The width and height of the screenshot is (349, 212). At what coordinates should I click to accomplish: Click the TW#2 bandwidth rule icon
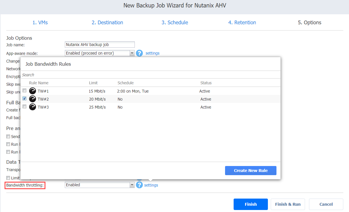point(33,99)
